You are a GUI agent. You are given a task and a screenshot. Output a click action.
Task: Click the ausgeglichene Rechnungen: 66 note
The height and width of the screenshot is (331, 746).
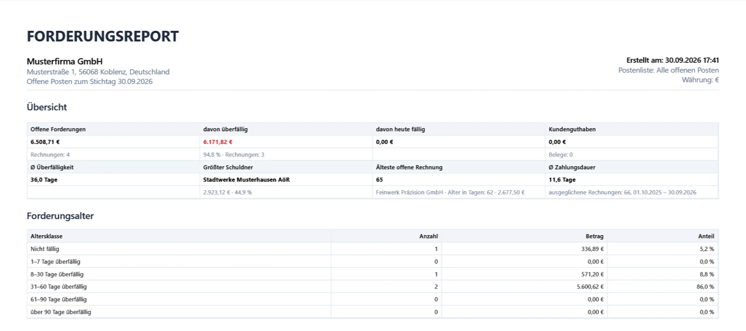tap(622, 192)
